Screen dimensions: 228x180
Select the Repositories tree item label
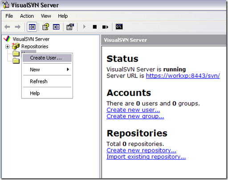point(35,46)
